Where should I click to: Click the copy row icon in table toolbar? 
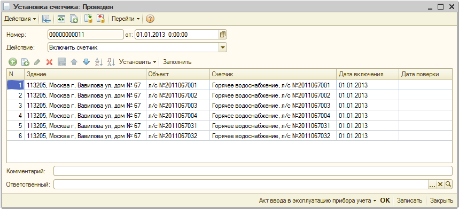click(x=25, y=62)
